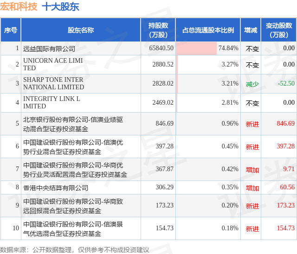297x254 pixels.
Task: Click INTEGRITY LINK LIMITED shareholder name
Action: tap(52, 102)
